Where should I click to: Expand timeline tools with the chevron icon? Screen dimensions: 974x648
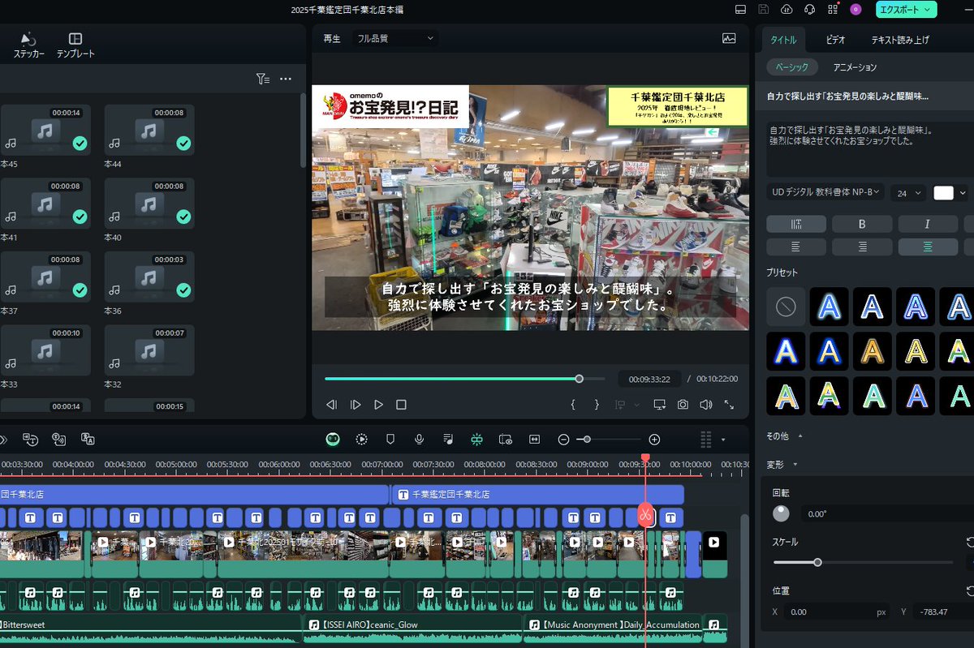[x=3, y=440]
